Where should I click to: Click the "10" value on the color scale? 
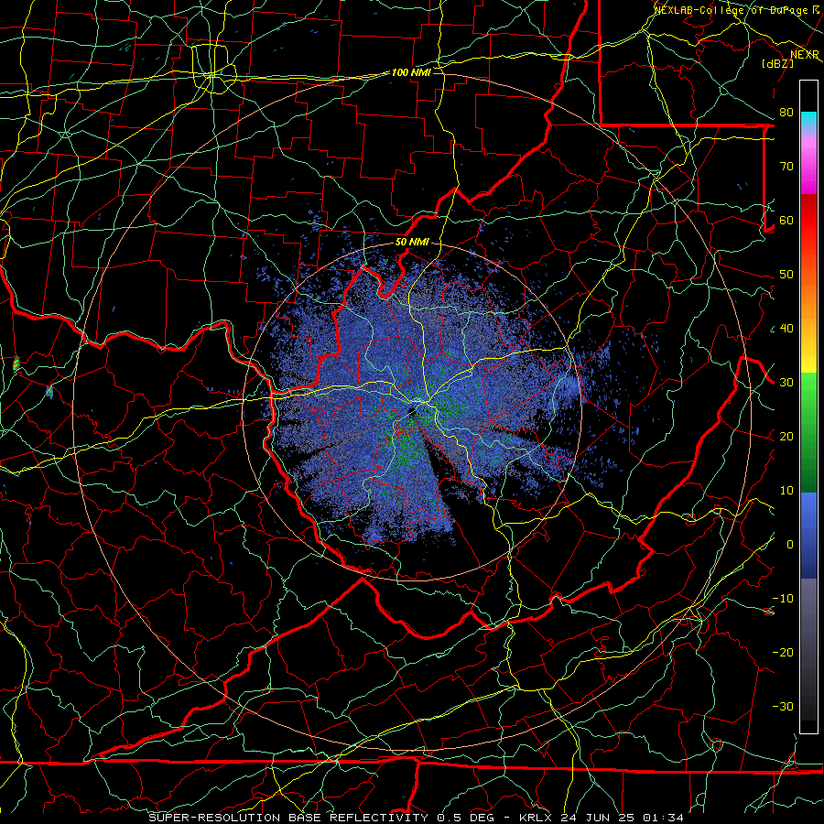786,491
